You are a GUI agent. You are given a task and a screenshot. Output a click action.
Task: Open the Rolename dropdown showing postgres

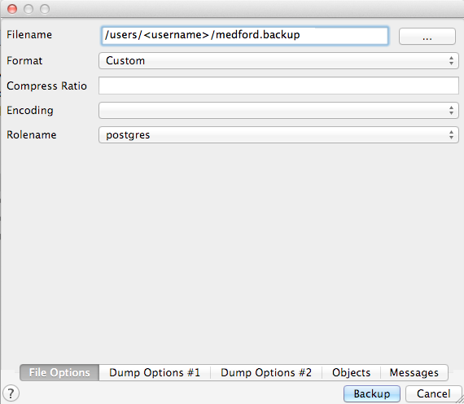pyautogui.click(x=278, y=135)
